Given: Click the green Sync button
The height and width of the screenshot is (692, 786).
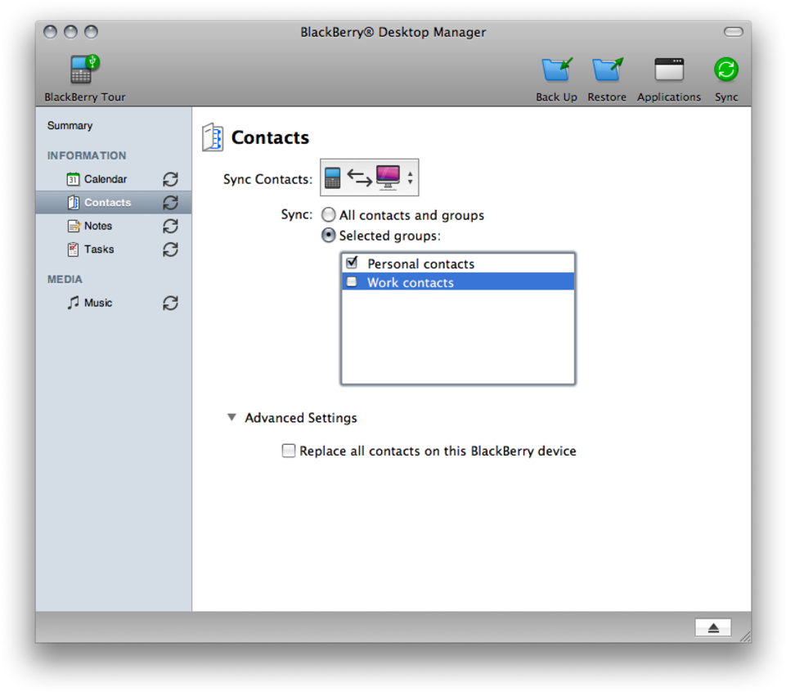Looking at the screenshot, I should (725, 70).
